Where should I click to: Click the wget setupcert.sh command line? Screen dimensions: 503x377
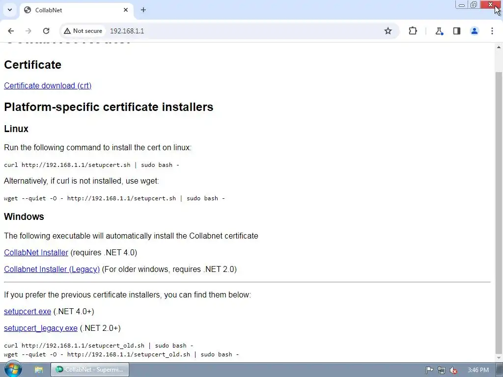[114, 198]
